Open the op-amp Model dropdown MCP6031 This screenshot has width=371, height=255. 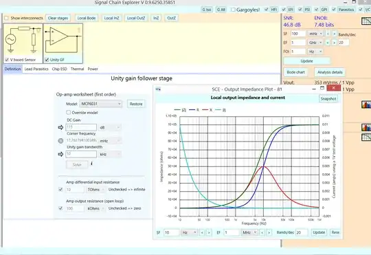[x=101, y=104]
